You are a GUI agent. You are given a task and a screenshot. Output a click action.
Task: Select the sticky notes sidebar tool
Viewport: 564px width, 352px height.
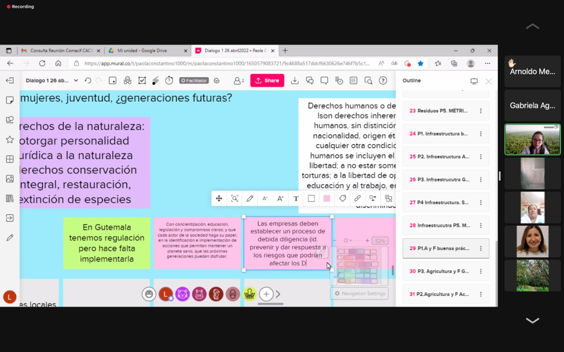(10, 100)
